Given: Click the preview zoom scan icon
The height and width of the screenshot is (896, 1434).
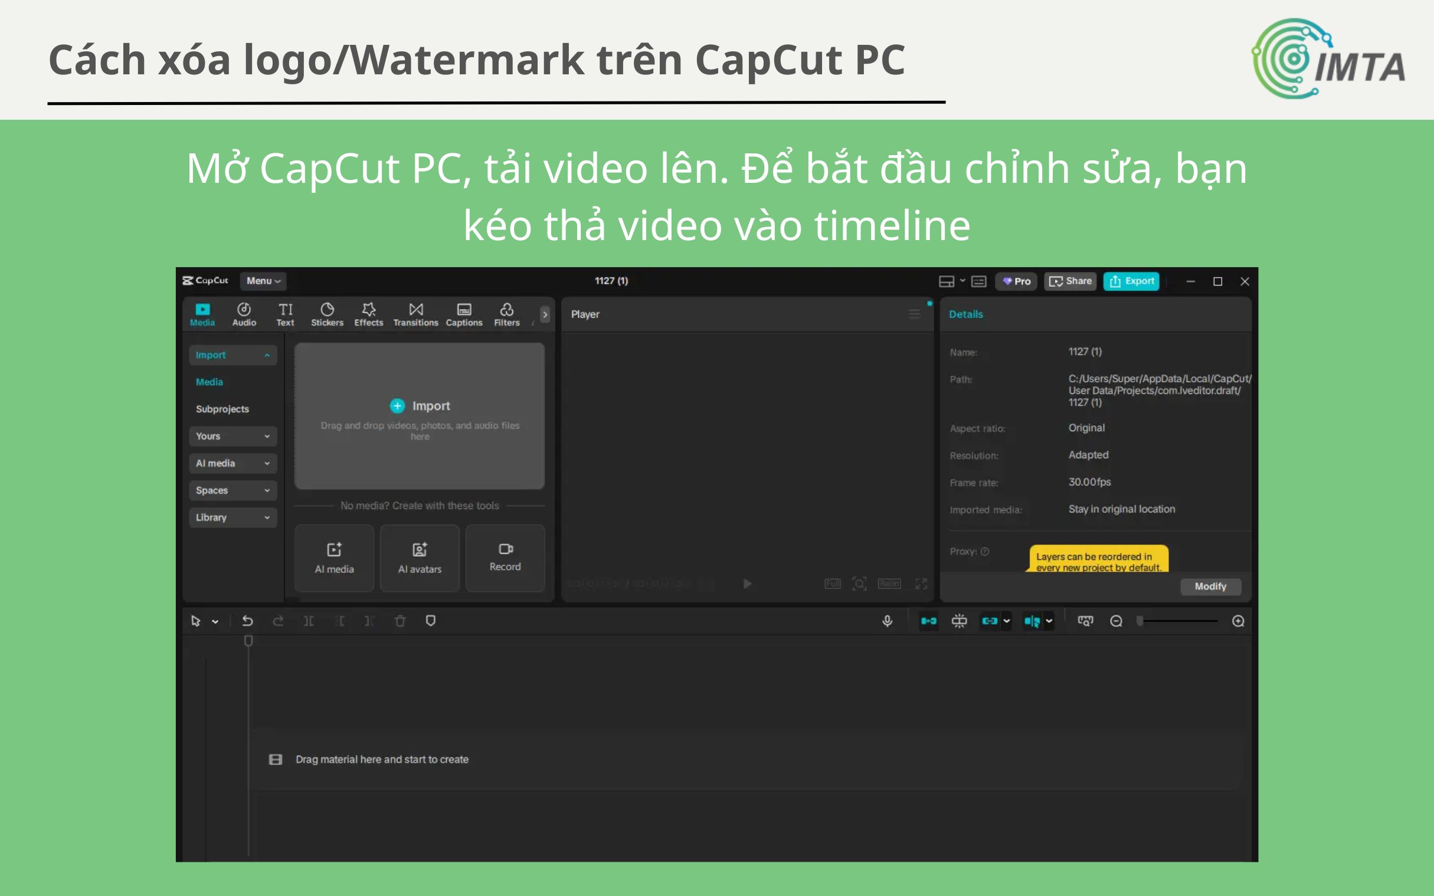Looking at the screenshot, I should pyautogui.click(x=859, y=584).
